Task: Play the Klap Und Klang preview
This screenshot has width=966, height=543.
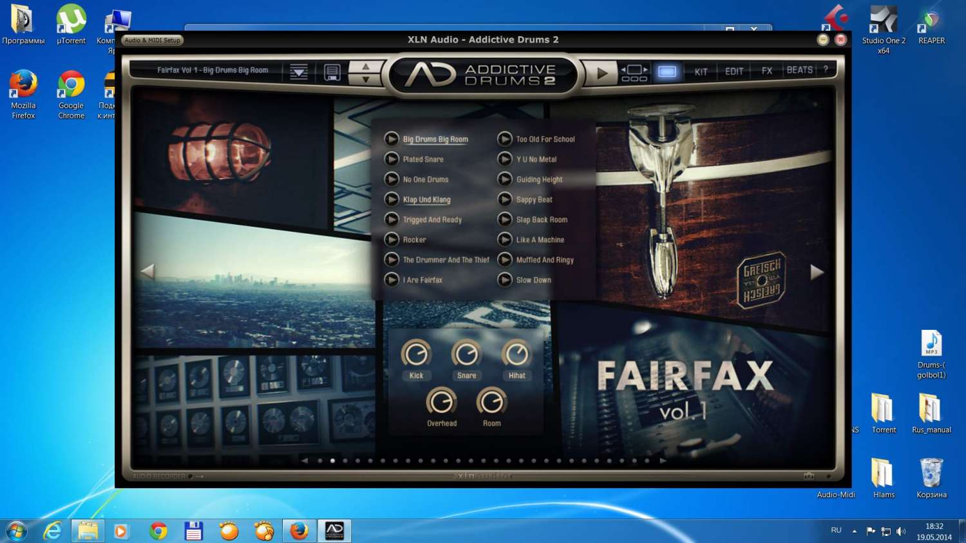Action: 392,200
